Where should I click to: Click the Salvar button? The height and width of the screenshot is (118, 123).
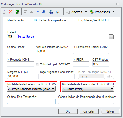tap(110, 111)
